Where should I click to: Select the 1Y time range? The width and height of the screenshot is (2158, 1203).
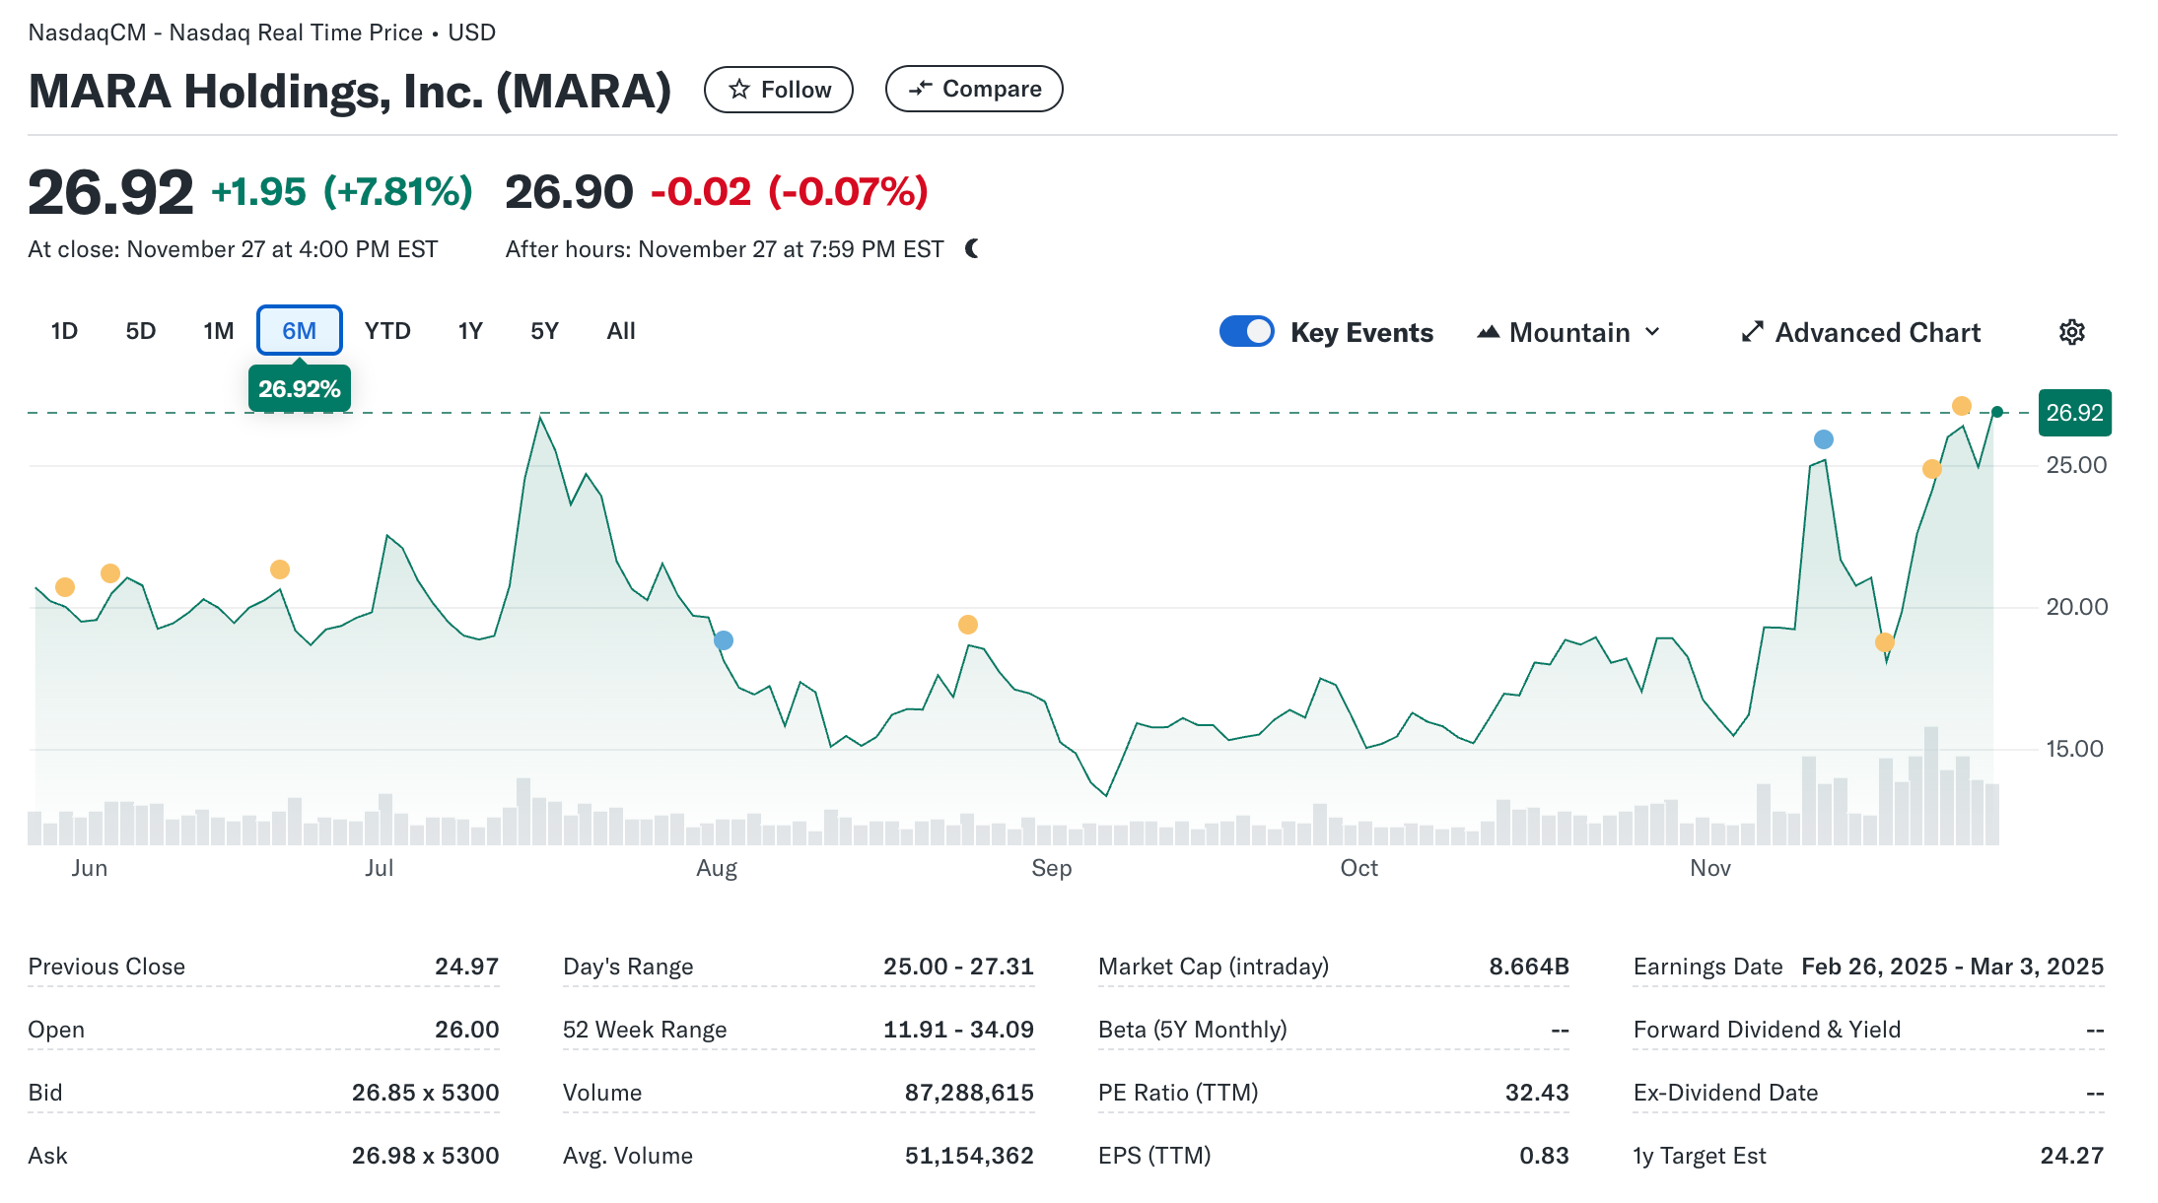(x=470, y=331)
